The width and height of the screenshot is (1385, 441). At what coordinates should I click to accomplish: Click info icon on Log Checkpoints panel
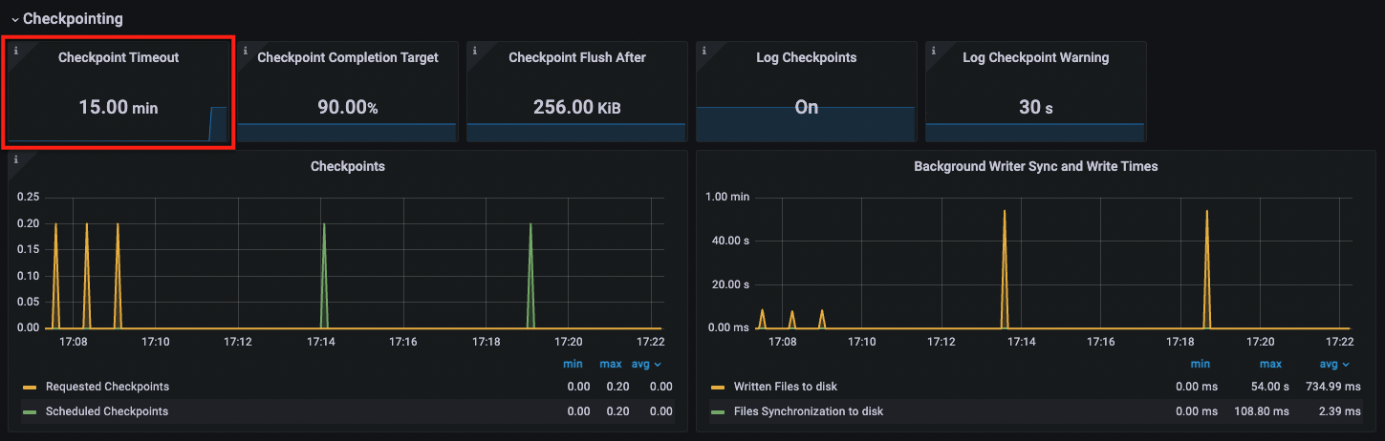[x=703, y=50]
